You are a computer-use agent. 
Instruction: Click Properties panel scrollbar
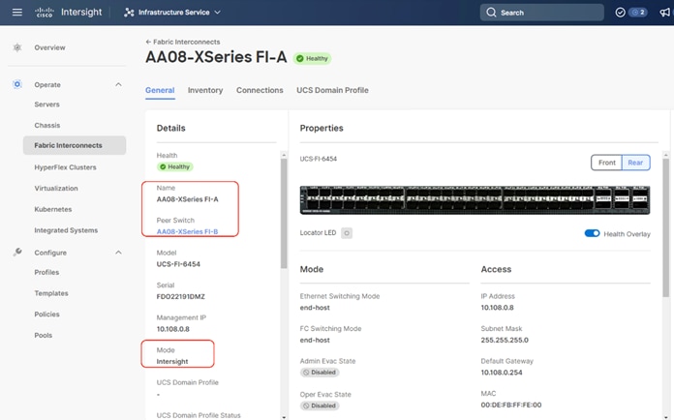[666, 227]
